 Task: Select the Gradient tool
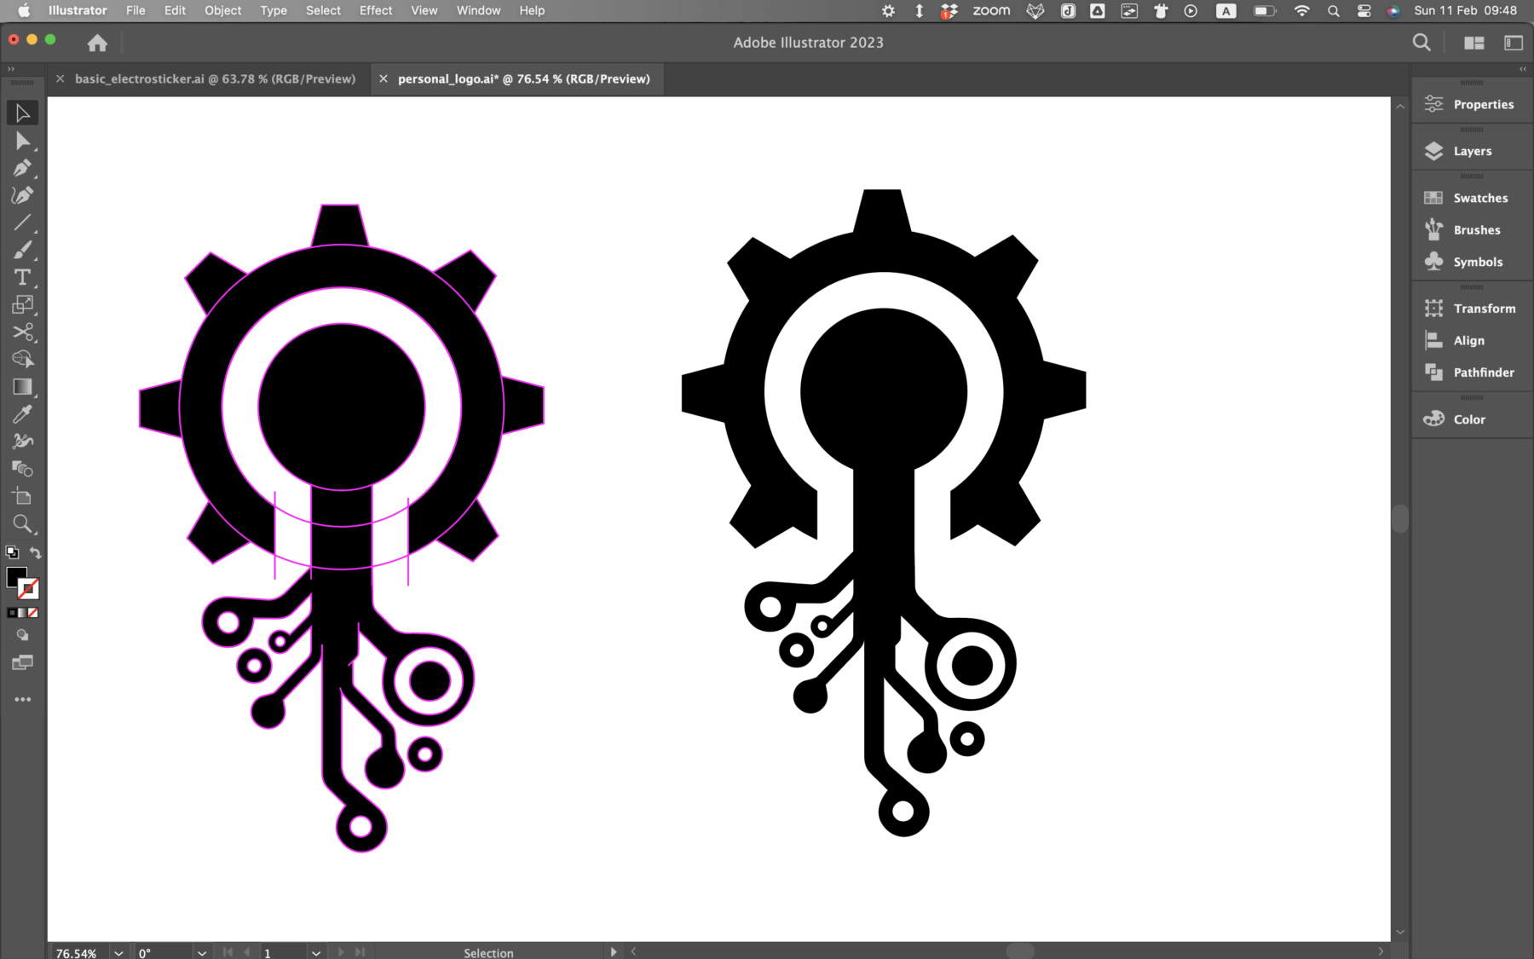point(22,386)
